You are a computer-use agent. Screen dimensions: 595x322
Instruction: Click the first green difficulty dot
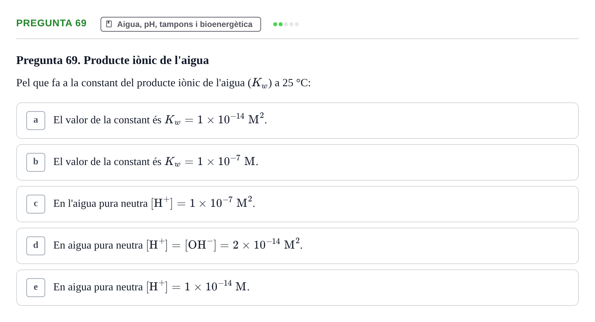pyautogui.click(x=275, y=24)
